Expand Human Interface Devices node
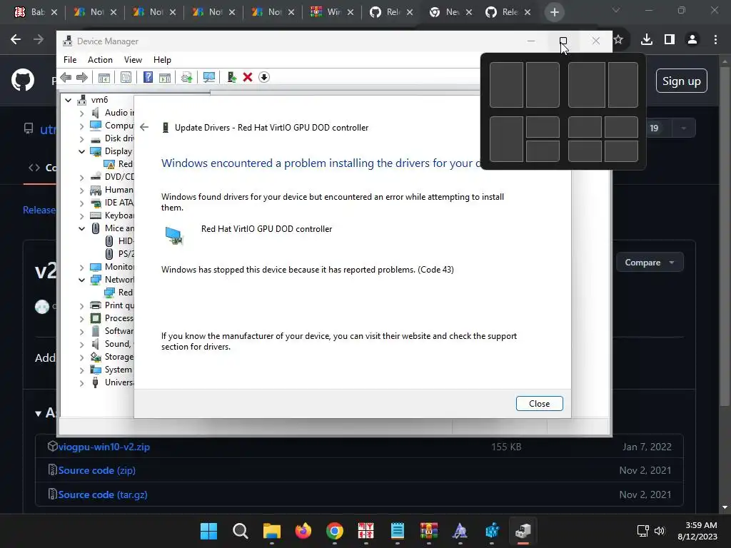731x548 pixels. click(x=81, y=190)
